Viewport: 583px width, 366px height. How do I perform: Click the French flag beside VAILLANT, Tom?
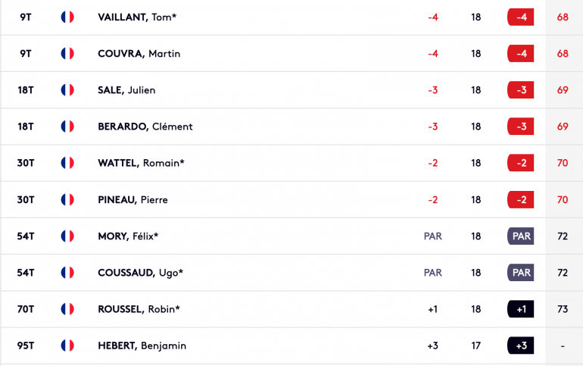(x=67, y=17)
